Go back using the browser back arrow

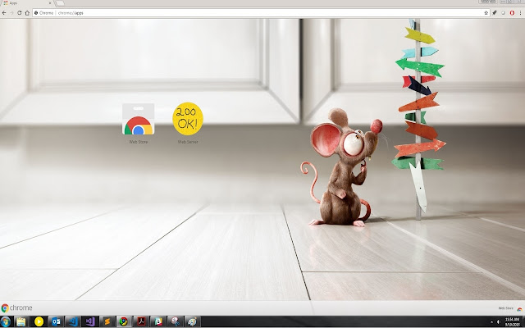tap(4, 13)
